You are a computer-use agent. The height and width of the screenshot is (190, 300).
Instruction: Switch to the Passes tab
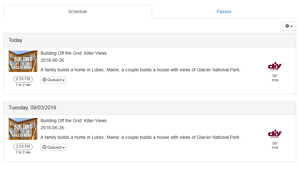tap(224, 12)
